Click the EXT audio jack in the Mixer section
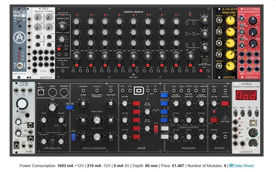The height and width of the screenshot is (172, 276). click(148, 90)
